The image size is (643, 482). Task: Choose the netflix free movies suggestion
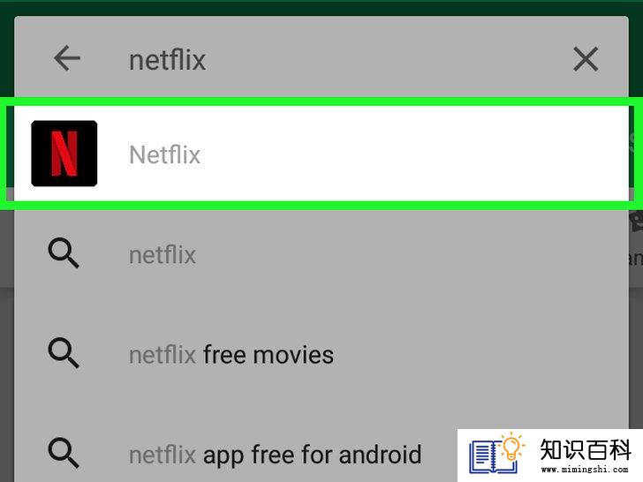[x=231, y=355]
